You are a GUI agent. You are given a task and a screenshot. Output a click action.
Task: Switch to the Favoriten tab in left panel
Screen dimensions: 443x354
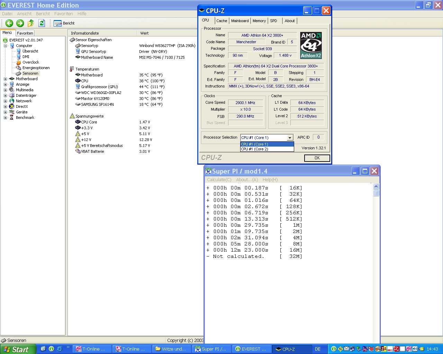click(x=25, y=33)
